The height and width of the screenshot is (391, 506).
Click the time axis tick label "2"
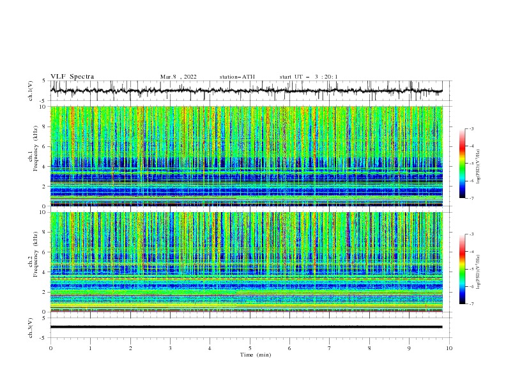(x=130, y=348)
